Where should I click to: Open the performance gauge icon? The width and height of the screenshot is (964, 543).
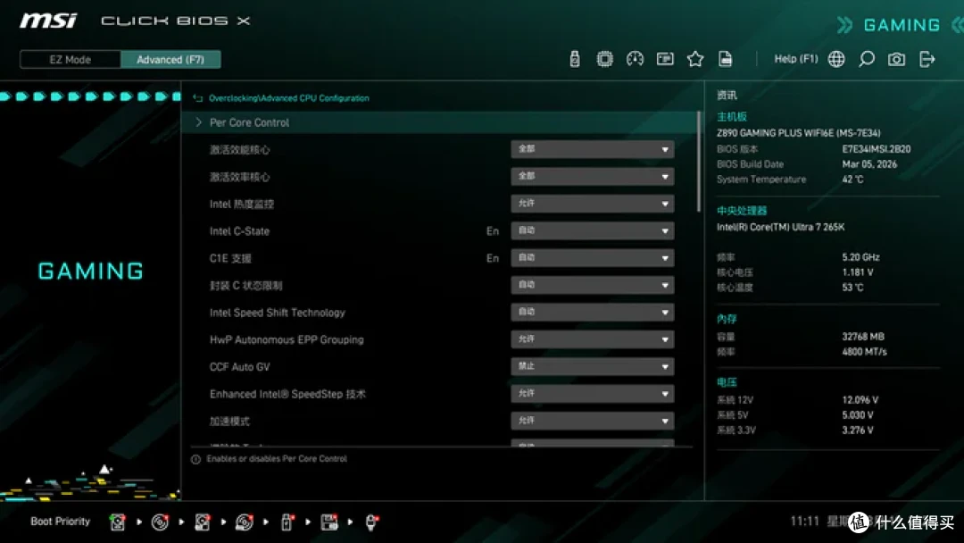(635, 59)
